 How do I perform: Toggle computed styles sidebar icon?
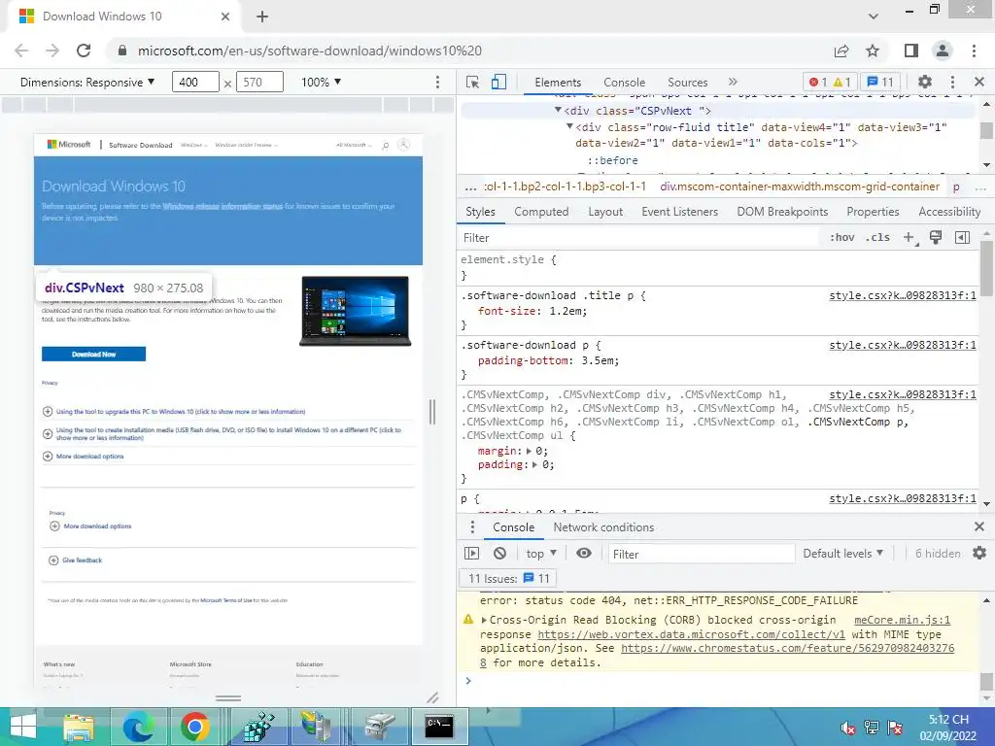963,237
